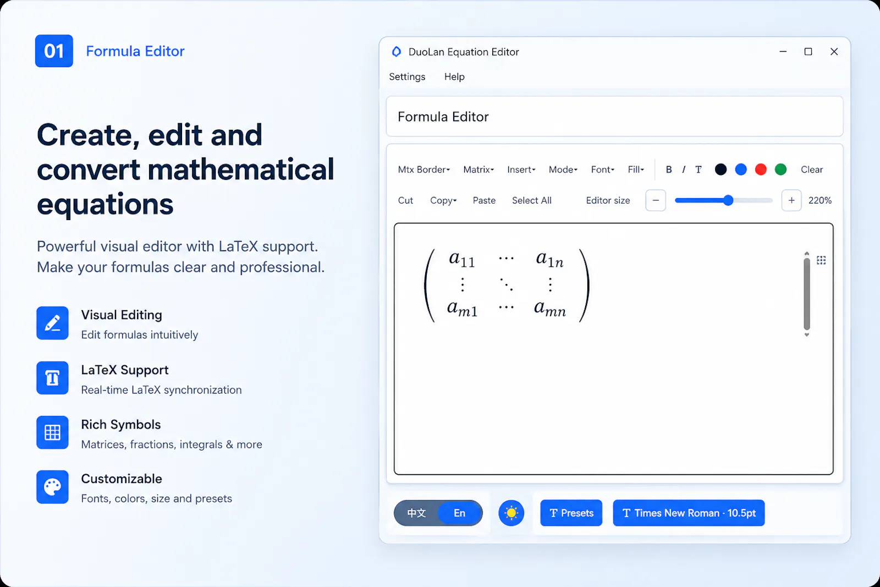Click the Paste command
The height and width of the screenshot is (587, 880).
click(484, 200)
